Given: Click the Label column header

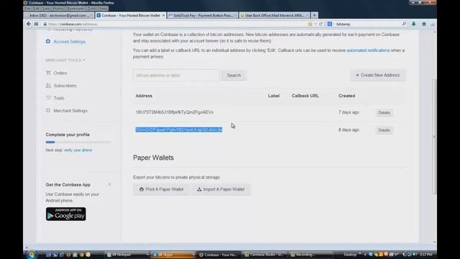Looking at the screenshot, I should click(x=274, y=96).
